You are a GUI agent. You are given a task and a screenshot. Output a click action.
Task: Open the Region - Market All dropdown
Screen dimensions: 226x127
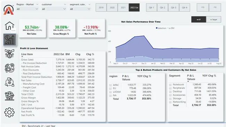(x=27, y=9)
